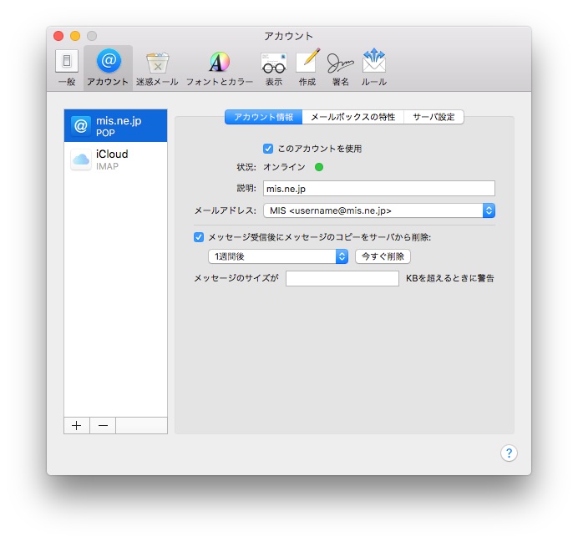Switch to the サーバ設定 tab

click(x=433, y=117)
